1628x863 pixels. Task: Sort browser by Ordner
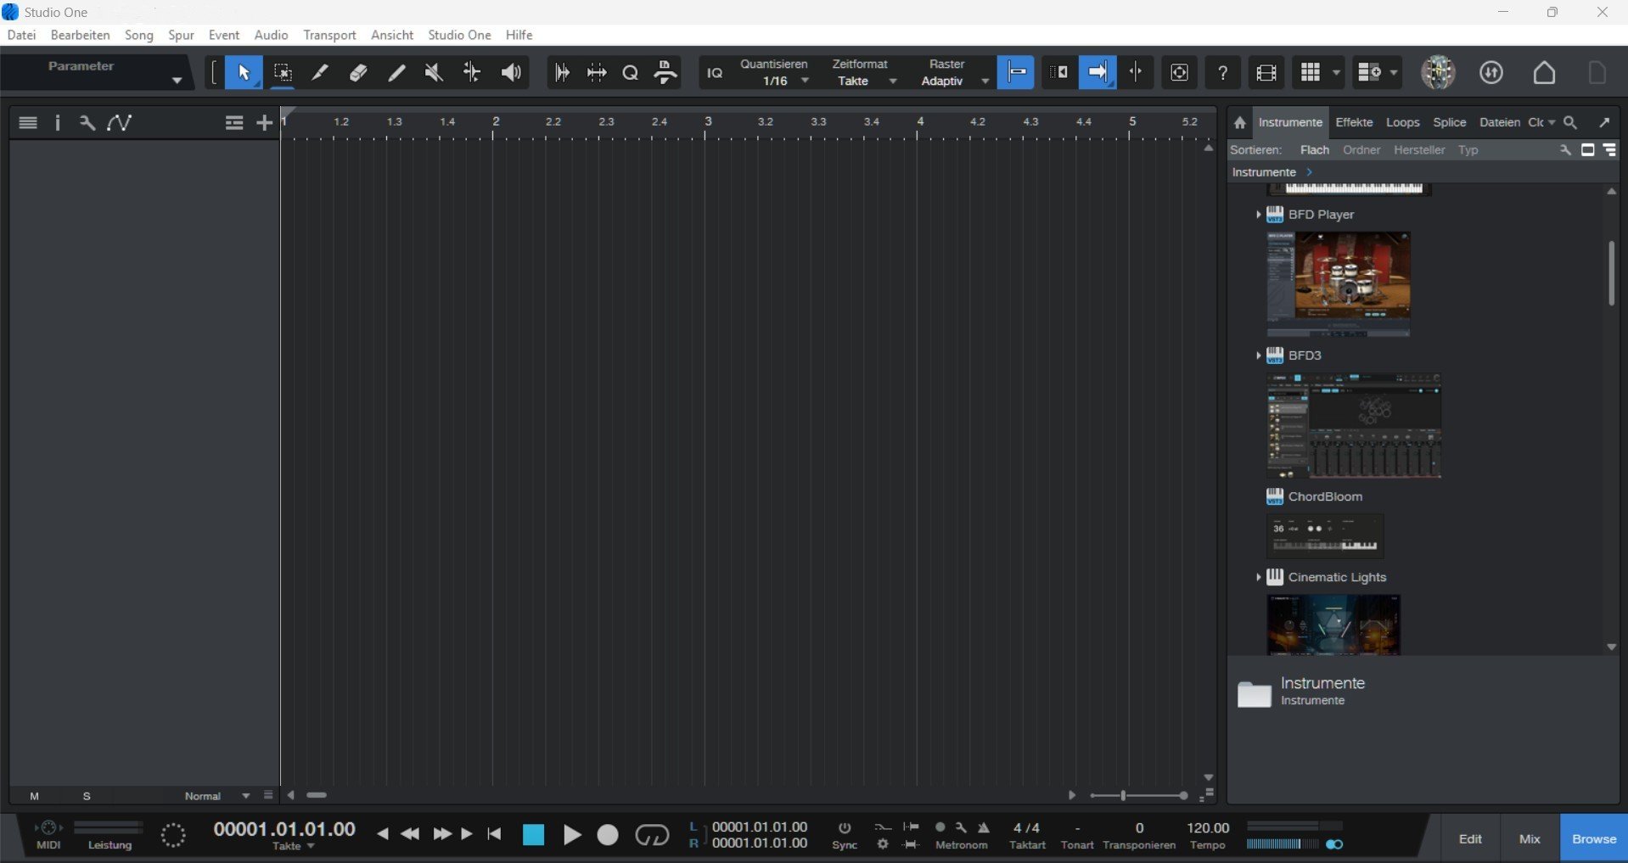pos(1361,150)
